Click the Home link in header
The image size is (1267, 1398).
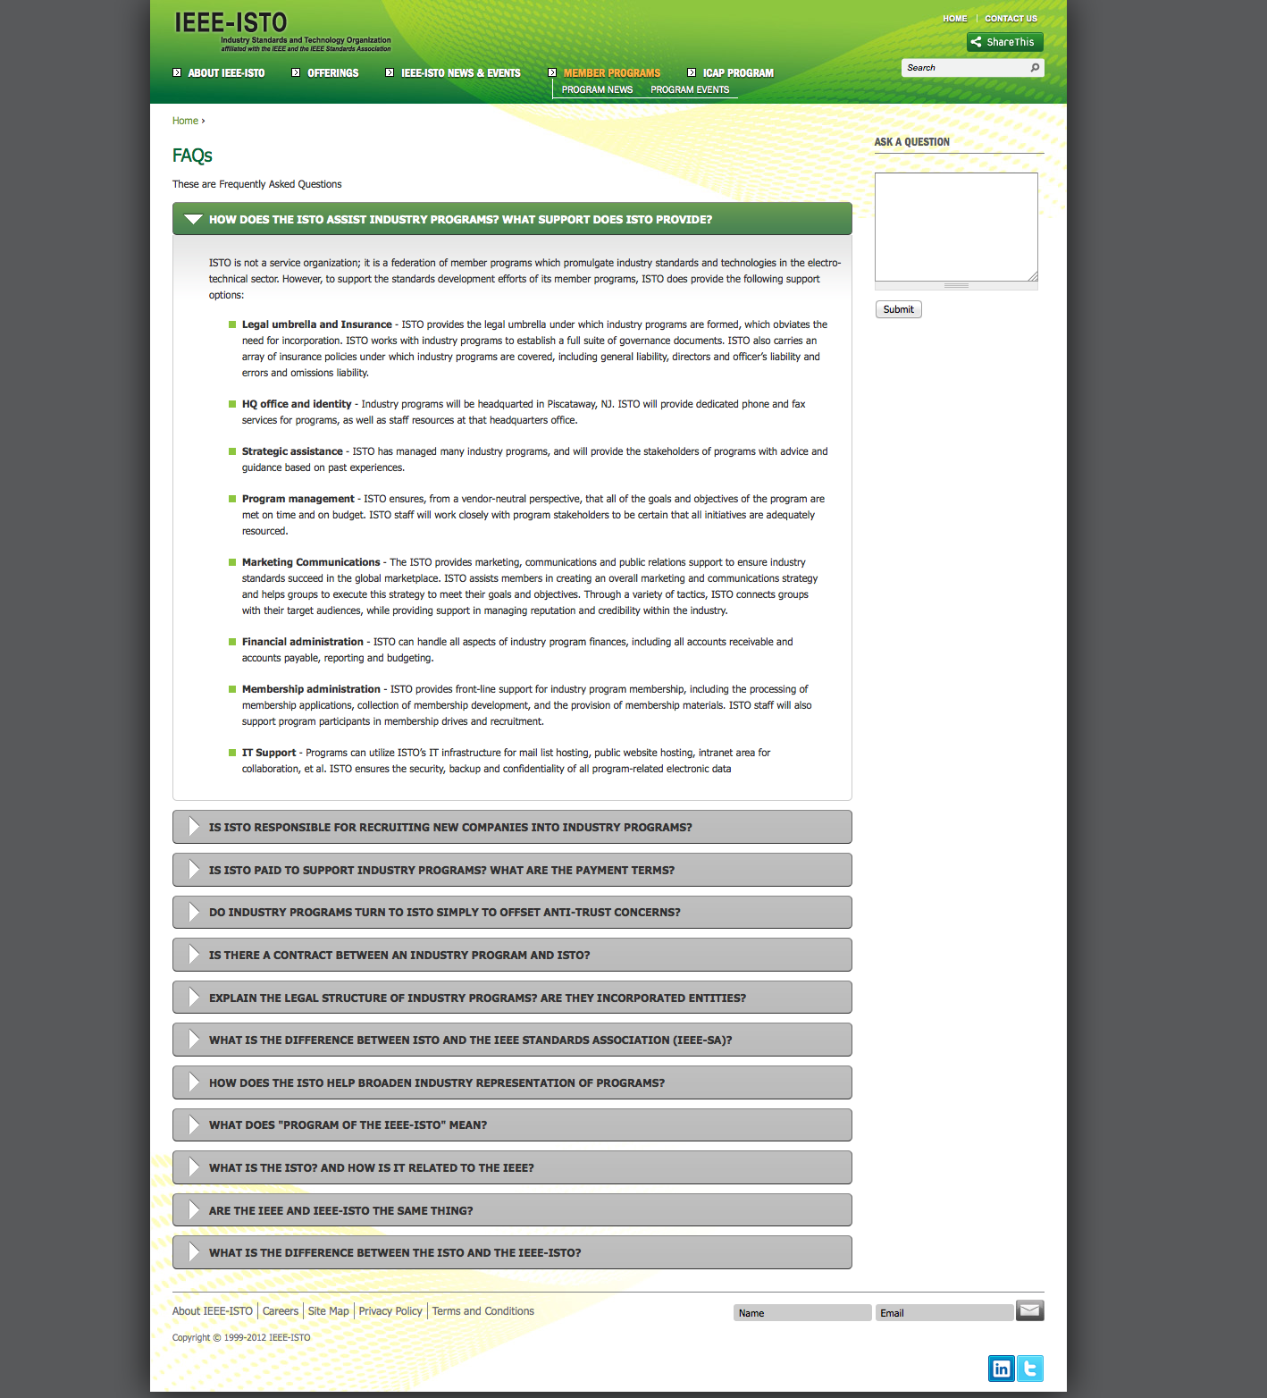pos(954,19)
